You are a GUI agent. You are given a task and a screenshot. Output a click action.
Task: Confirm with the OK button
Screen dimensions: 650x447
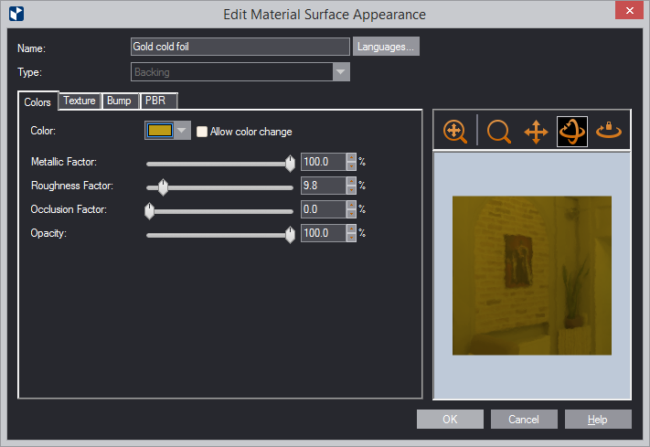click(450, 420)
